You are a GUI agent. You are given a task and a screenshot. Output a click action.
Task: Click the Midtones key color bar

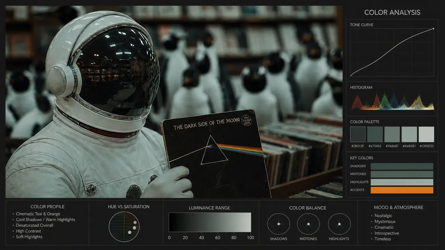[x=402, y=174]
